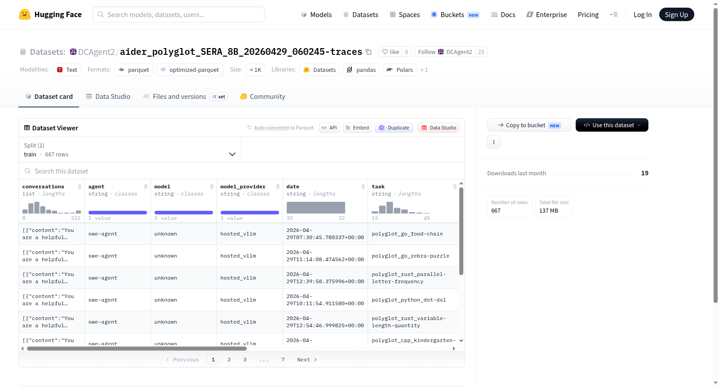The width and height of the screenshot is (719, 387).
Task: Expand the train split dropdown
Action: point(130,150)
